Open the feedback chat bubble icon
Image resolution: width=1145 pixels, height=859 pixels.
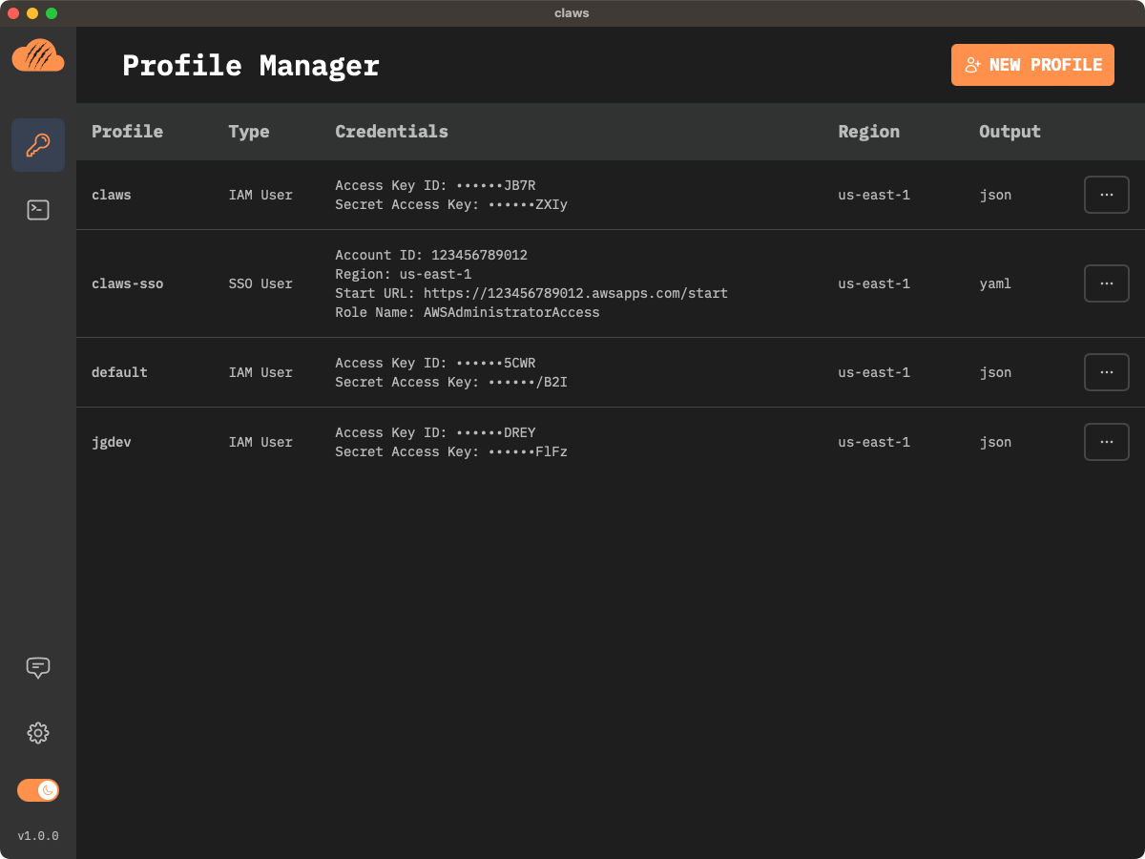point(38,667)
